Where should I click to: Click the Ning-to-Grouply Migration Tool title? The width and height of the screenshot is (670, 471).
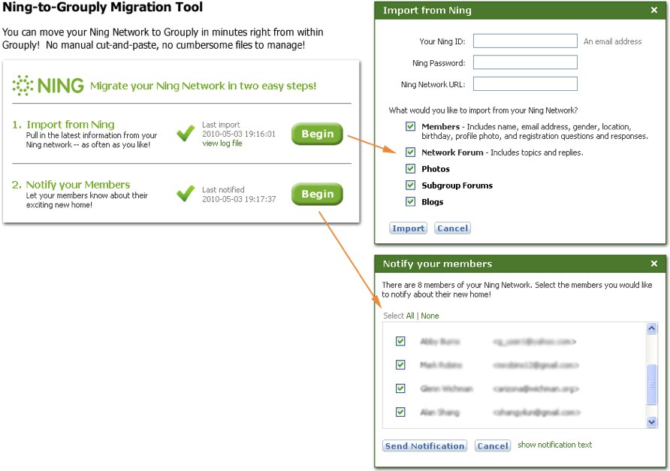(103, 7)
